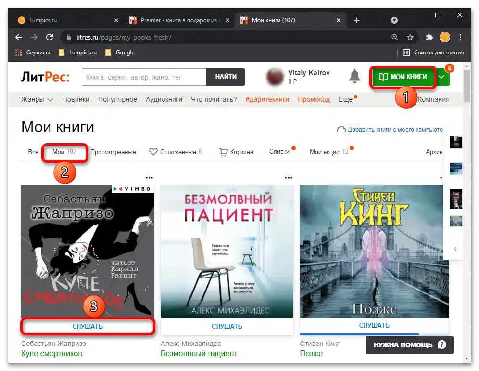This screenshot has height=371, width=479.
Task: Open author Алекс Михаэлидес
Action: coord(190,344)
